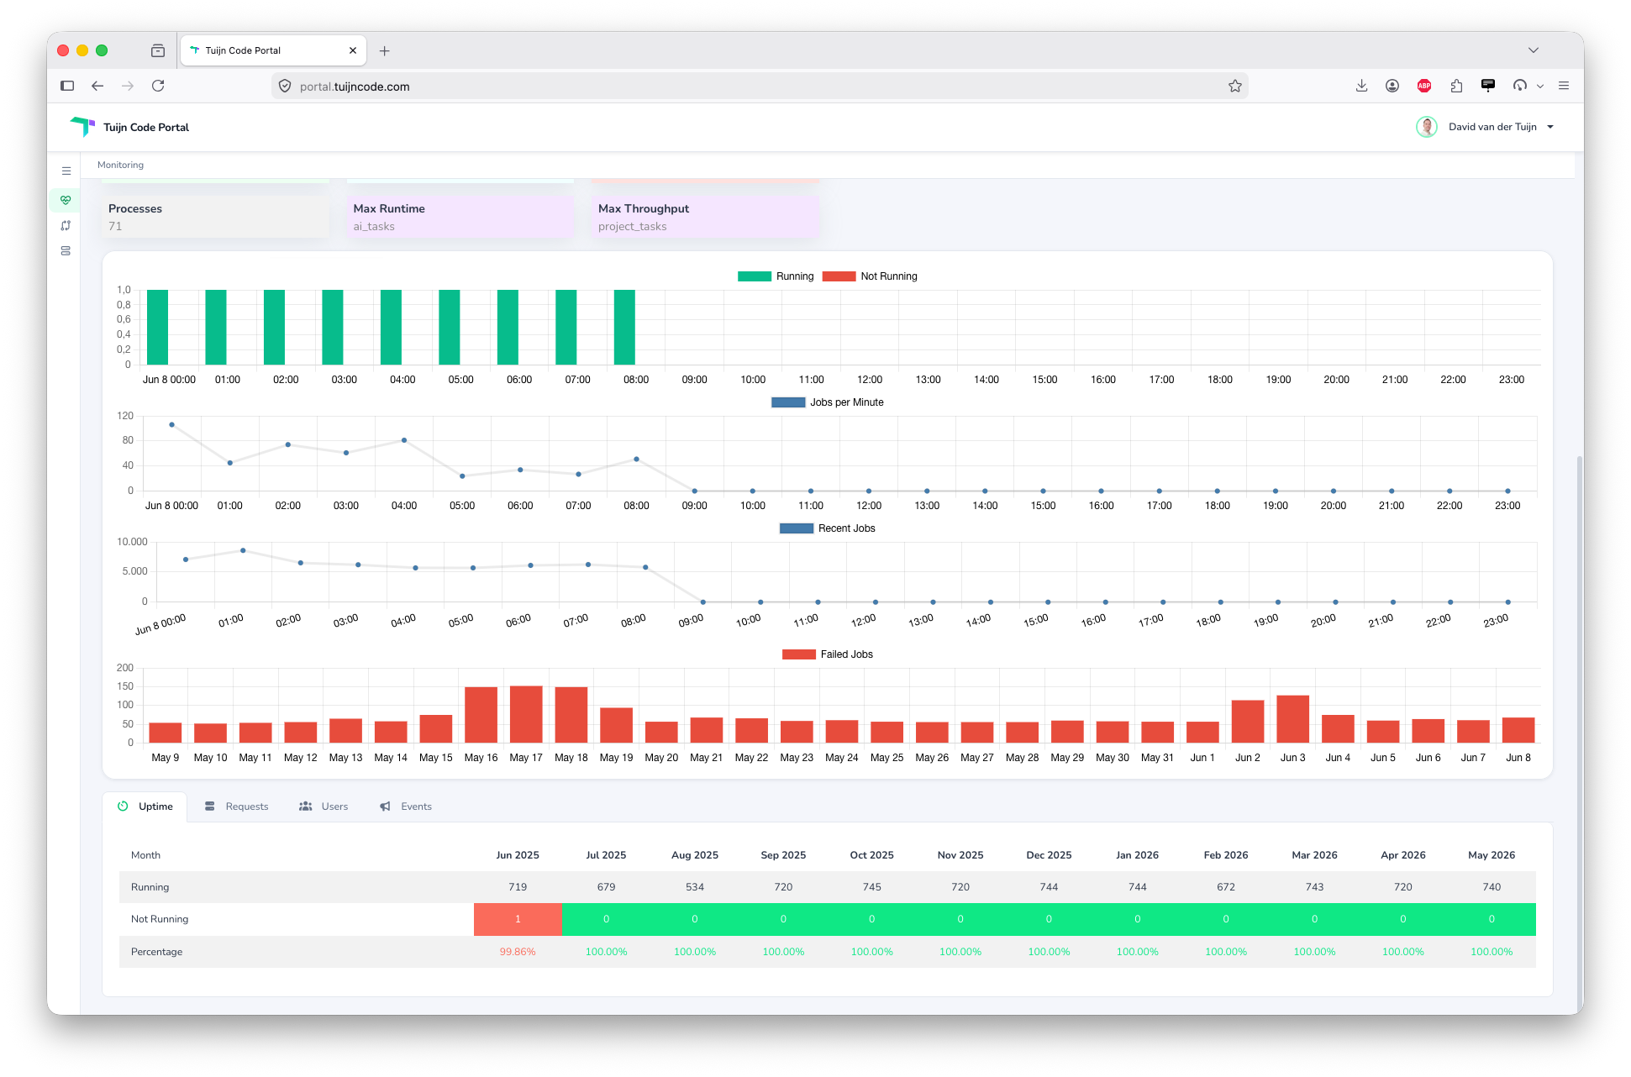This screenshot has width=1631, height=1077.
Task: Open the sync processes sidebar icon
Action: 66,225
